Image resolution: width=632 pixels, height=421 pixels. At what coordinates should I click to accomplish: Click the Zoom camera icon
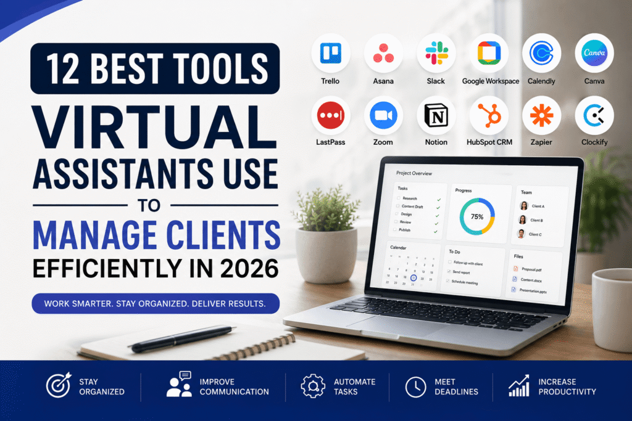[x=383, y=115]
